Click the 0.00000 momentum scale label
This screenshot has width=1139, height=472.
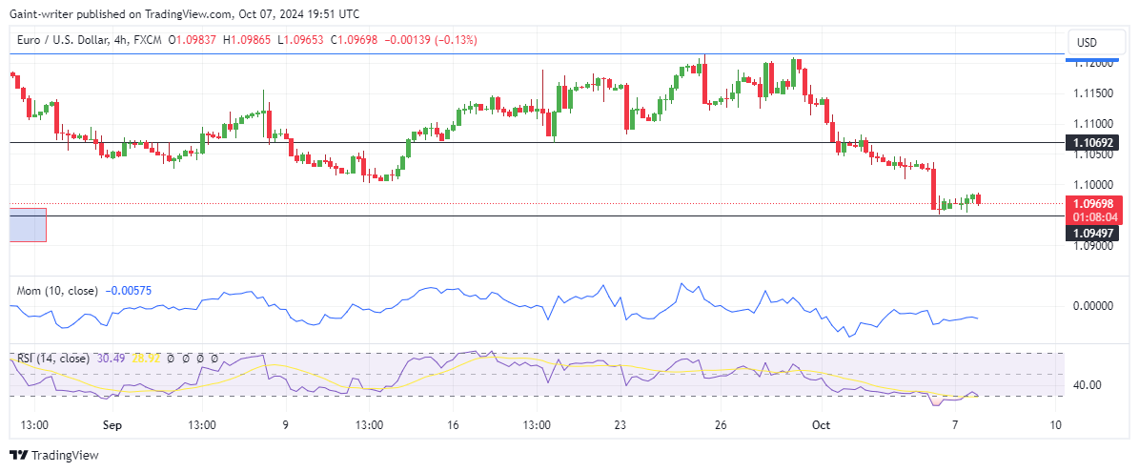click(1091, 306)
